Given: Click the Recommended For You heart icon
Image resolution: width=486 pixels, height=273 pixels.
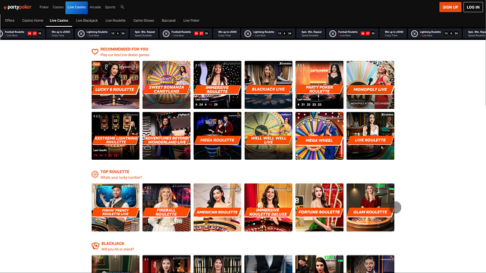Looking at the screenshot, I should (x=95, y=52).
